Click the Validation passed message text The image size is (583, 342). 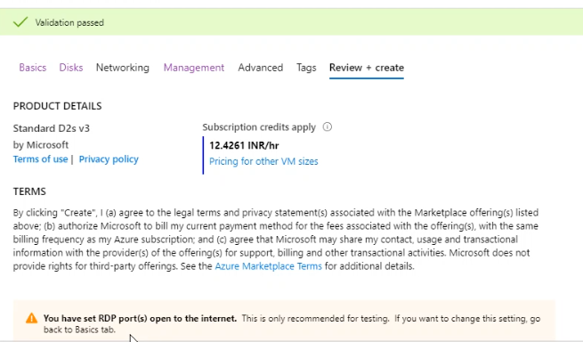pyautogui.click(x=69, y=22)
